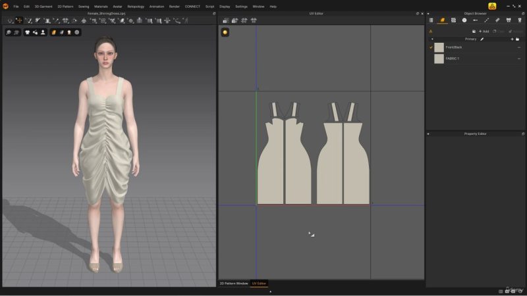
Task: Collapse the Property Editor panel arrow
Action: (428, 134)
